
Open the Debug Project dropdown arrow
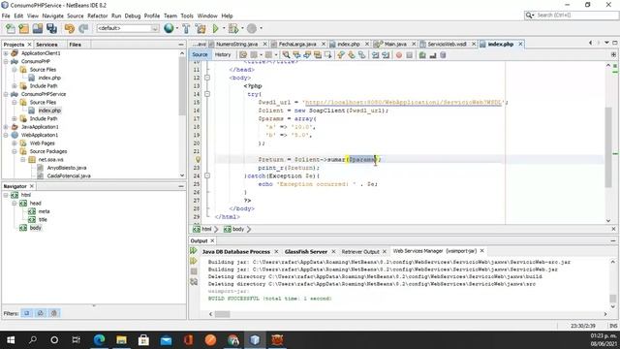tap(242, 28)
